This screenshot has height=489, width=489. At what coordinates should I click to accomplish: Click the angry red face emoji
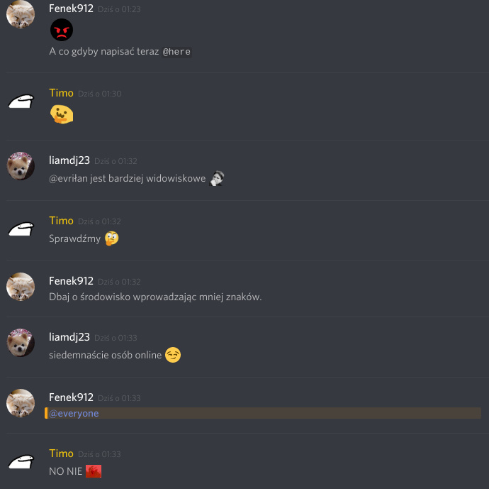[62, 30]
